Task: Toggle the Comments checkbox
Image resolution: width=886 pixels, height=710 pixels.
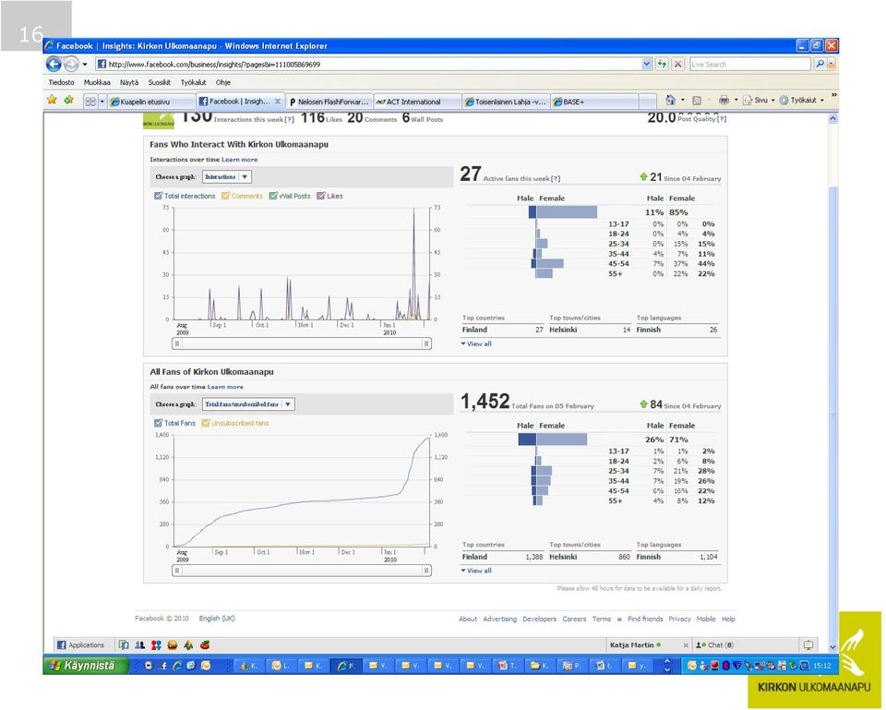Action: (x=225, y=196)
